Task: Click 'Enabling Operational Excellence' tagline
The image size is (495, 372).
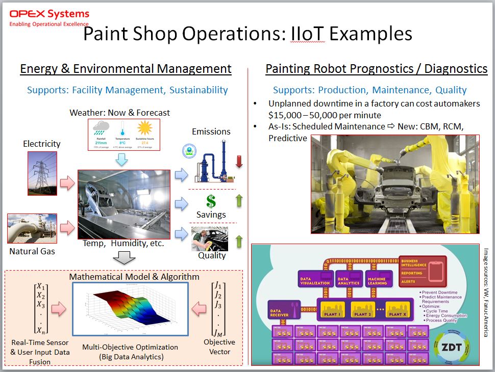Action: click(x=49, y=24)
